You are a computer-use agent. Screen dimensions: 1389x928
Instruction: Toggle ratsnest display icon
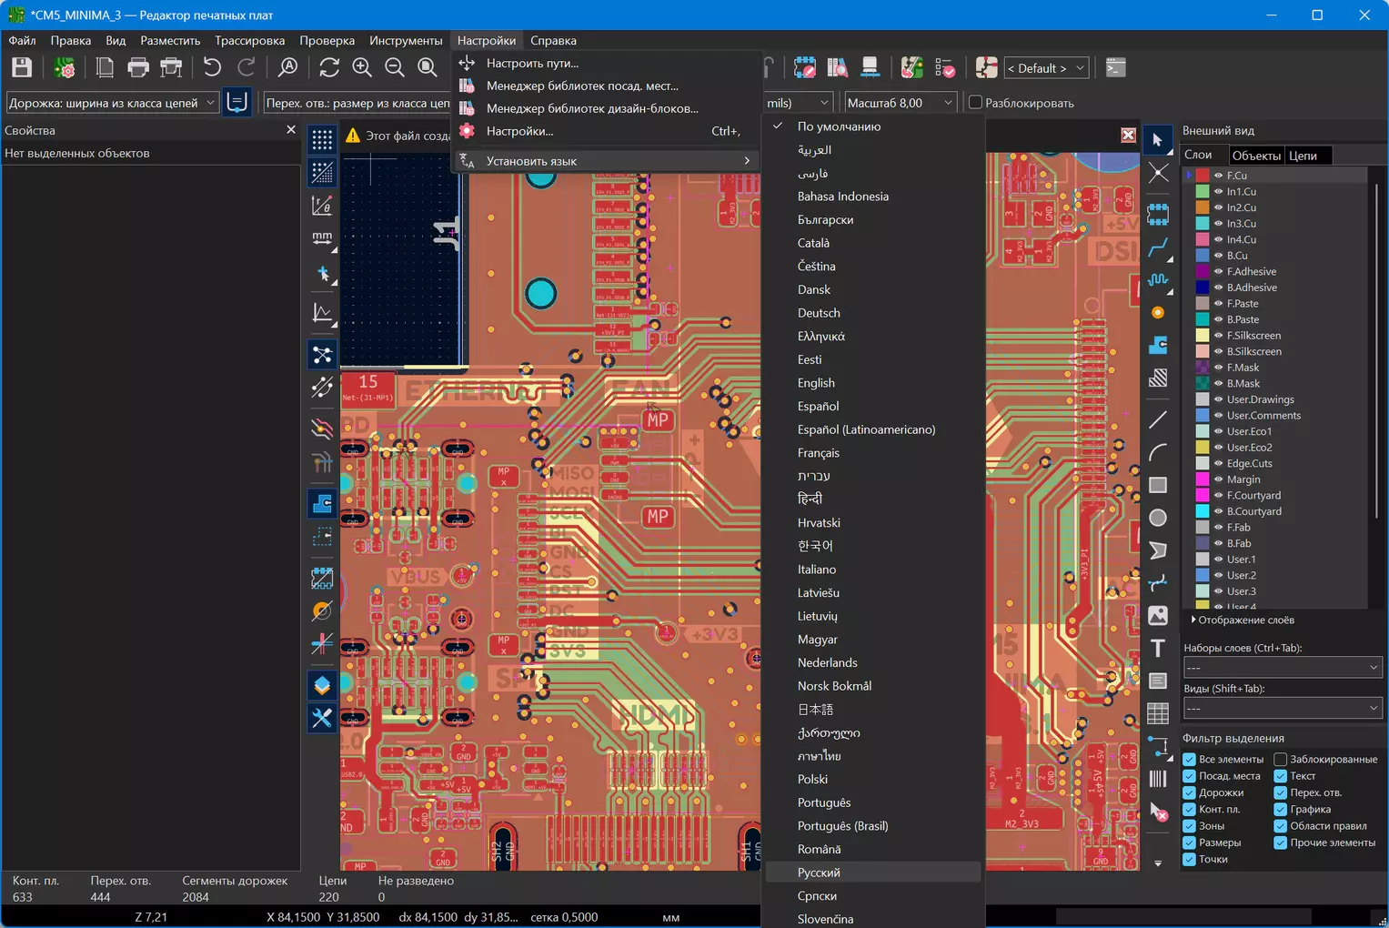click(322, 354)
